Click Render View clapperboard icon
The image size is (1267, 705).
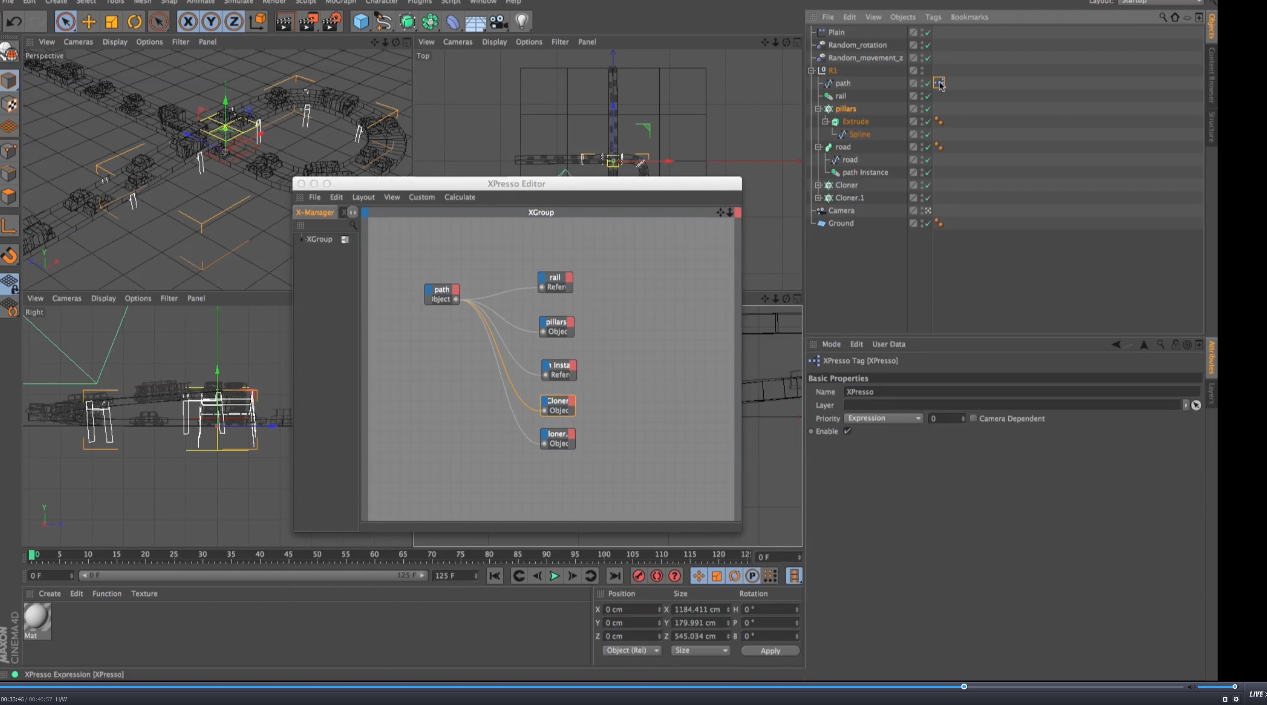coord(284,22)
